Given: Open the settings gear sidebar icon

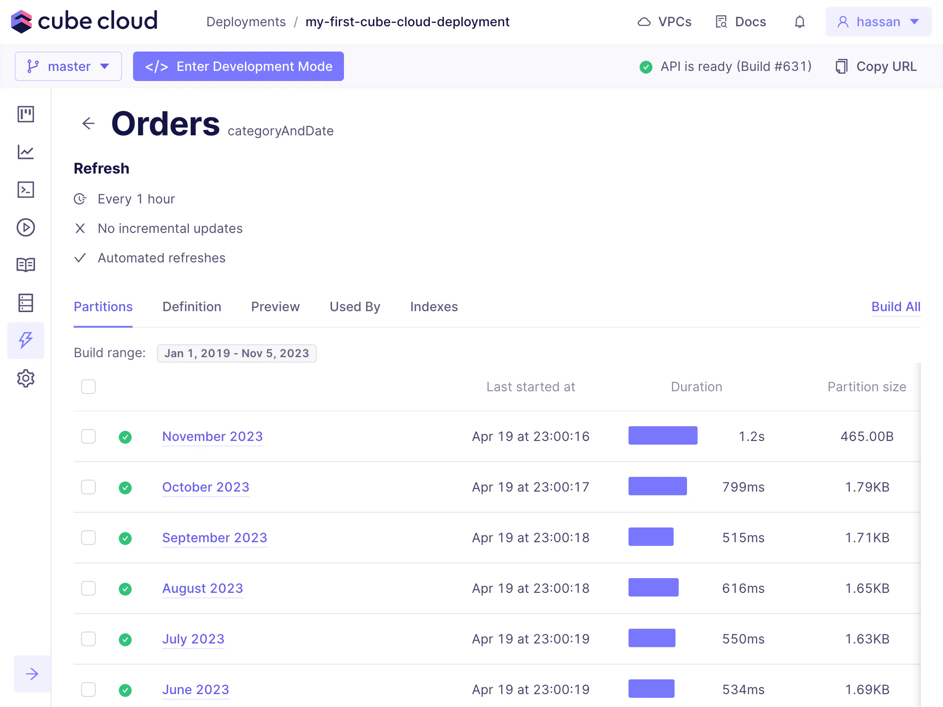Looking at the screenshot, I should click(x=26, y=378).
